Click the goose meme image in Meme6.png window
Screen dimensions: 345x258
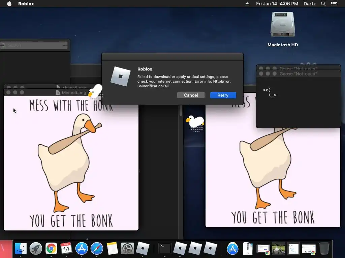point(71,163)
